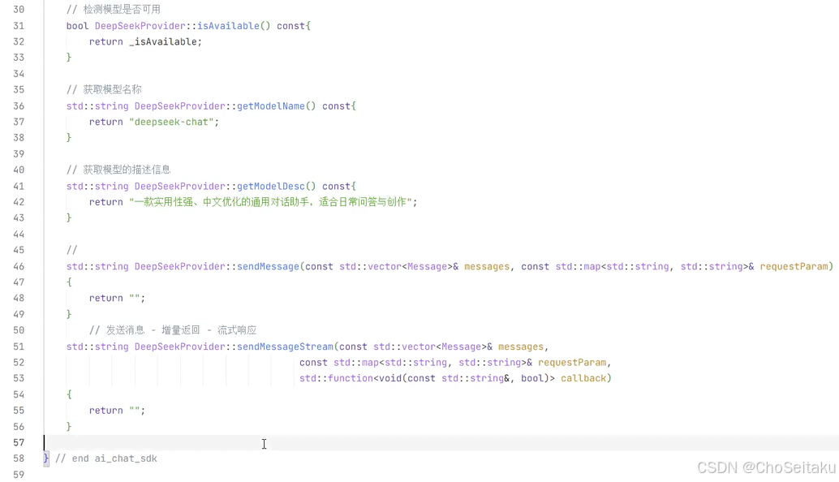Click line number 46 in the gutter
Viewport: 839px width, 482px height.
(x=19, y=266)
